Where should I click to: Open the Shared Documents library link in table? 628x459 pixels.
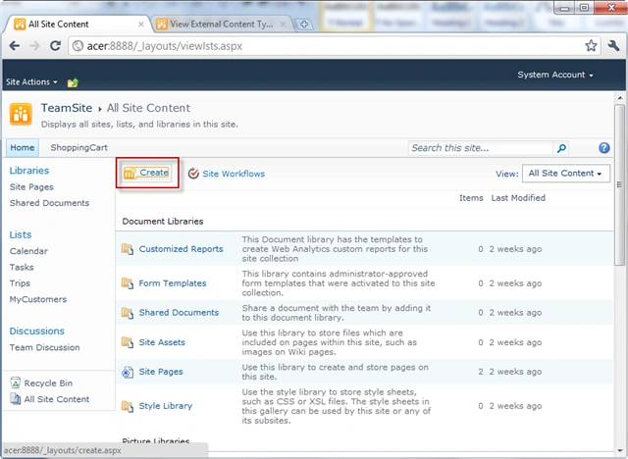click(x=179, y=313)
